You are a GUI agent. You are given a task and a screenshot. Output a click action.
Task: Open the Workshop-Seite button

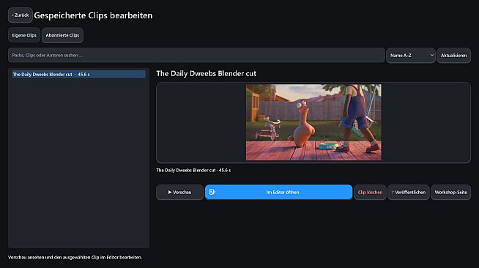pyautogui.click(x=450, y=193)
